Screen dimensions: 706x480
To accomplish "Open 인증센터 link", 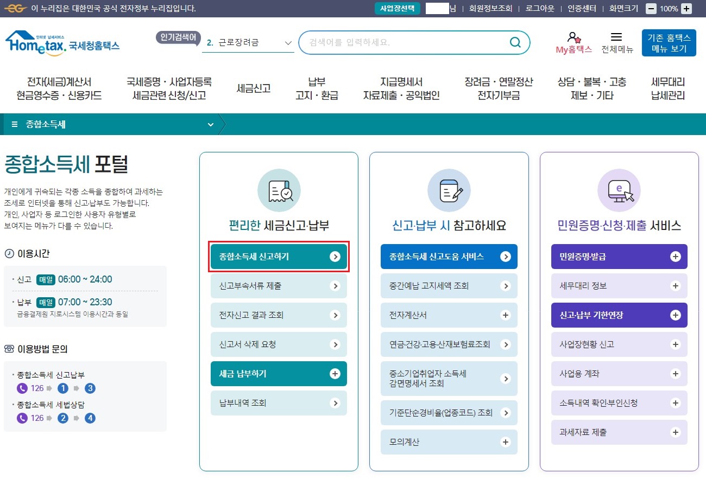I will [582, 9].
